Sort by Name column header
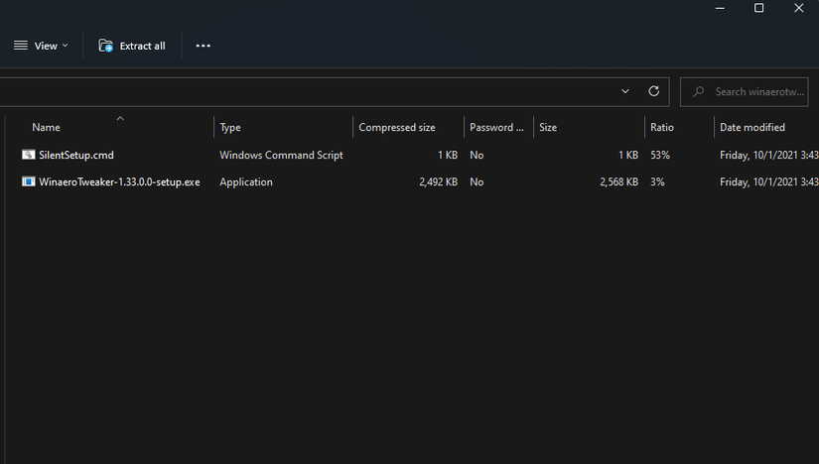Viewport: 819px width, 464px height. click(x=46, y=127)
